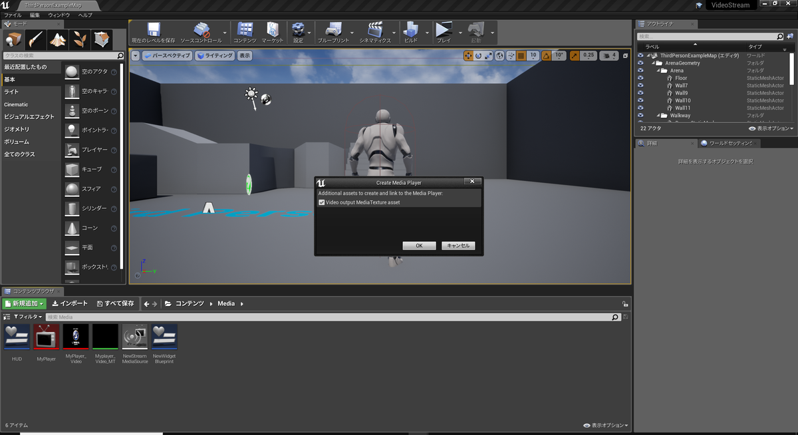This screenshot has width=798, height=435.
Task: Save the current level from the toolbar
Action: (x=154, y=33)
